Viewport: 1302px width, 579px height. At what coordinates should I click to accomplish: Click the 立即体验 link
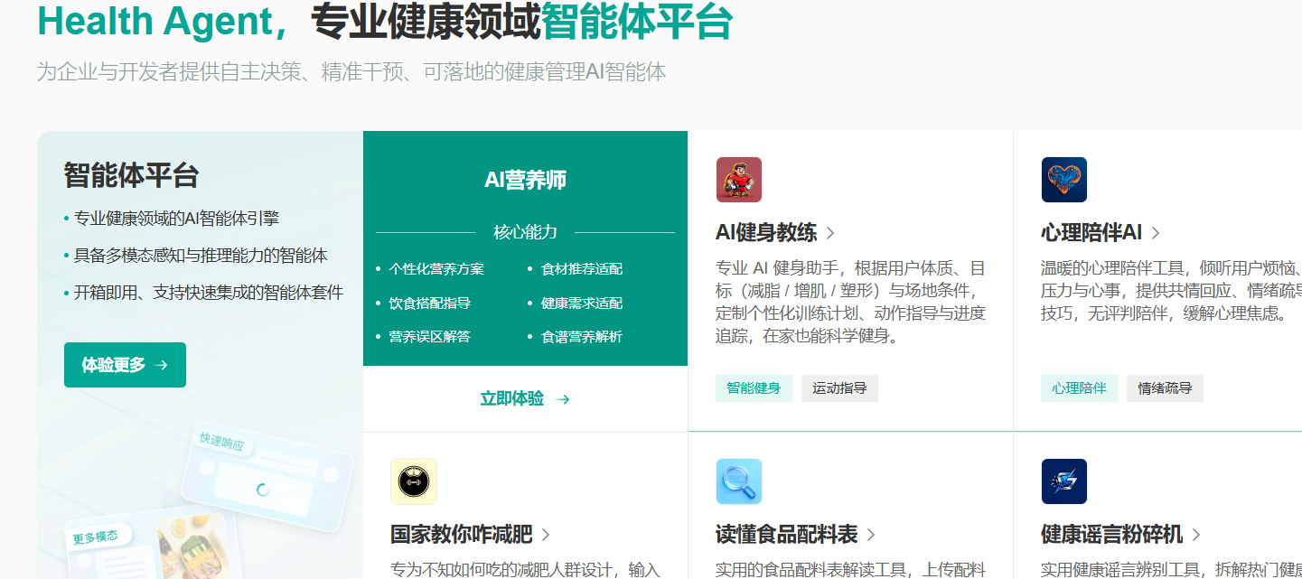[x=512, y=399]
